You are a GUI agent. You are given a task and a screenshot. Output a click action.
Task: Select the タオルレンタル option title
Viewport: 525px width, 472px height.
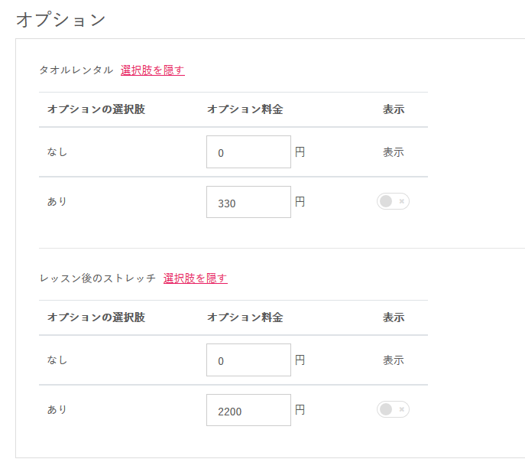click(76, 70)
